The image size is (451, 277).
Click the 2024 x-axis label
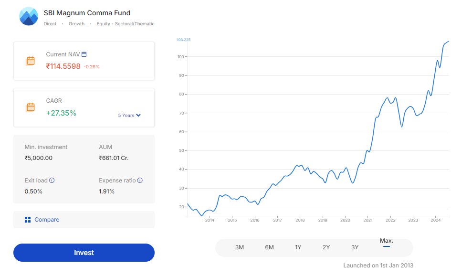point(435,220)
